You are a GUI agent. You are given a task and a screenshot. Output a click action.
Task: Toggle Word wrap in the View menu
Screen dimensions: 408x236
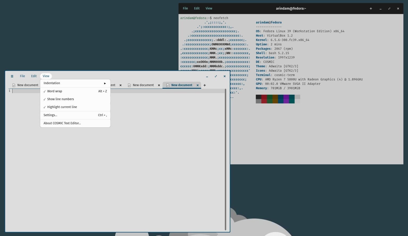(x=54, y=91)
